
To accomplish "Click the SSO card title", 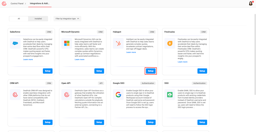I will coord(166,83).
